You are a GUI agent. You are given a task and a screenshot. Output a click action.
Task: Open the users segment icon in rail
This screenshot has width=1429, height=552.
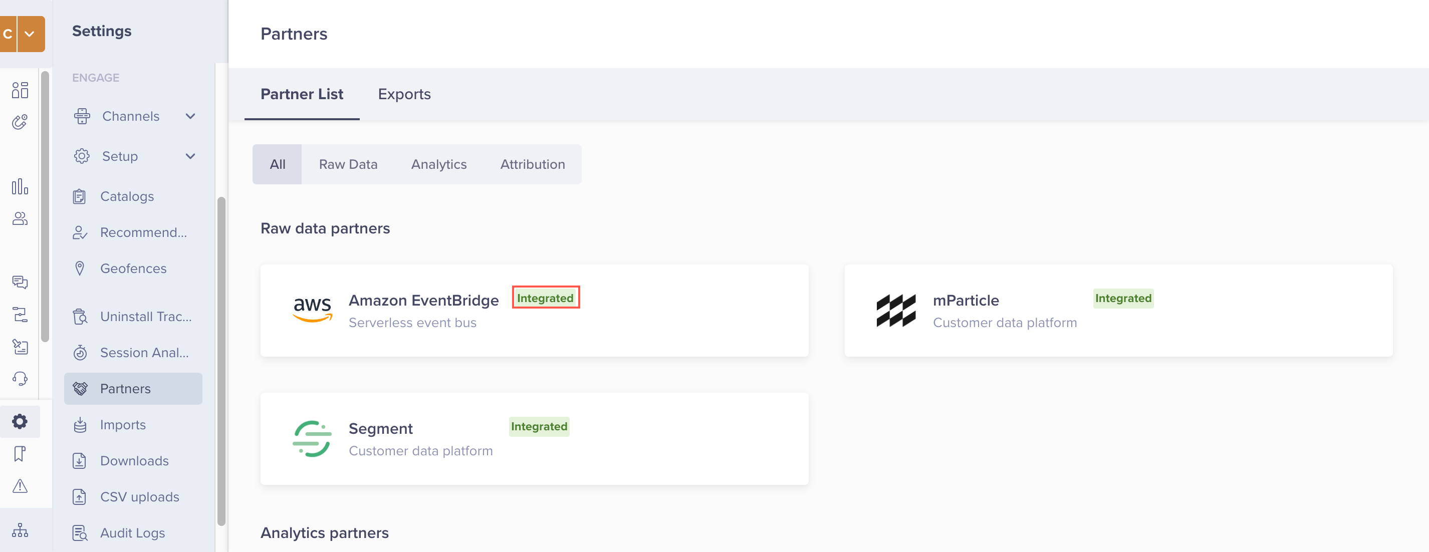click(x=20, y=218)
